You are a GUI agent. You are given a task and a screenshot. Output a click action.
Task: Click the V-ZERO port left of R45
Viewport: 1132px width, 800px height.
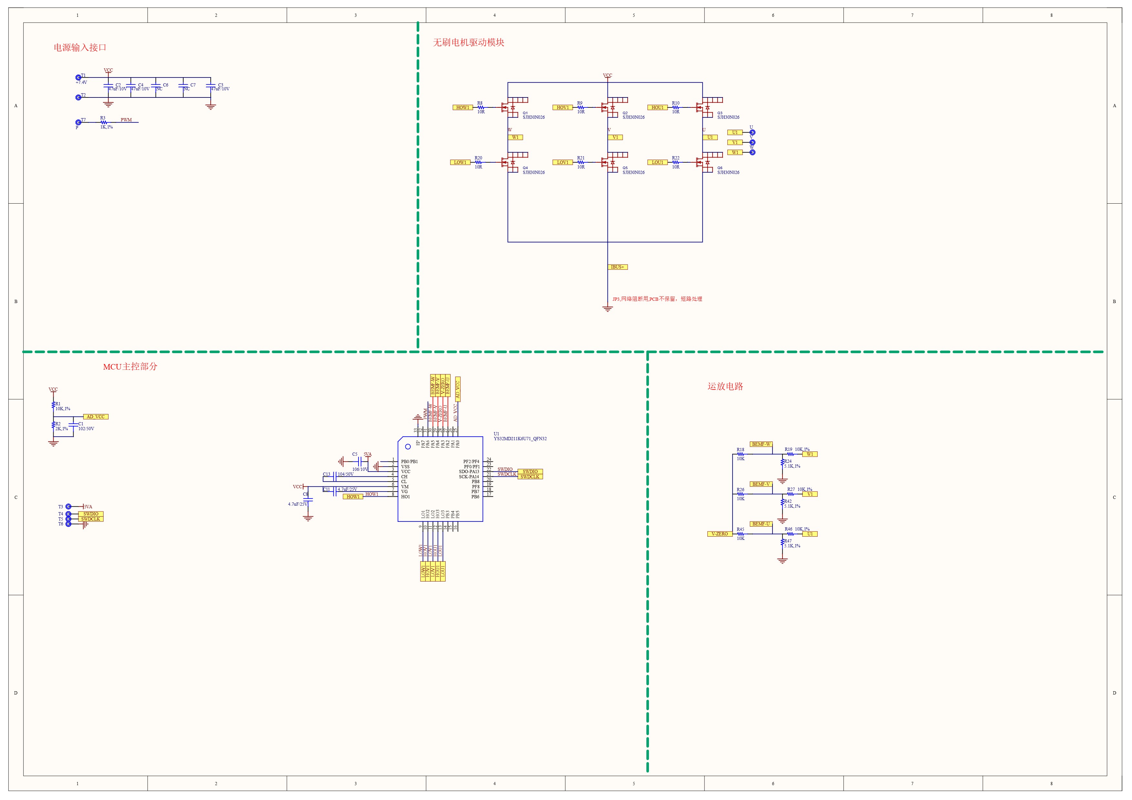720,534
